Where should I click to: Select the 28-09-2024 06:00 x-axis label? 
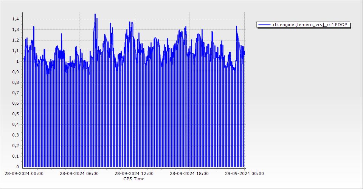(x=79, y=174)
